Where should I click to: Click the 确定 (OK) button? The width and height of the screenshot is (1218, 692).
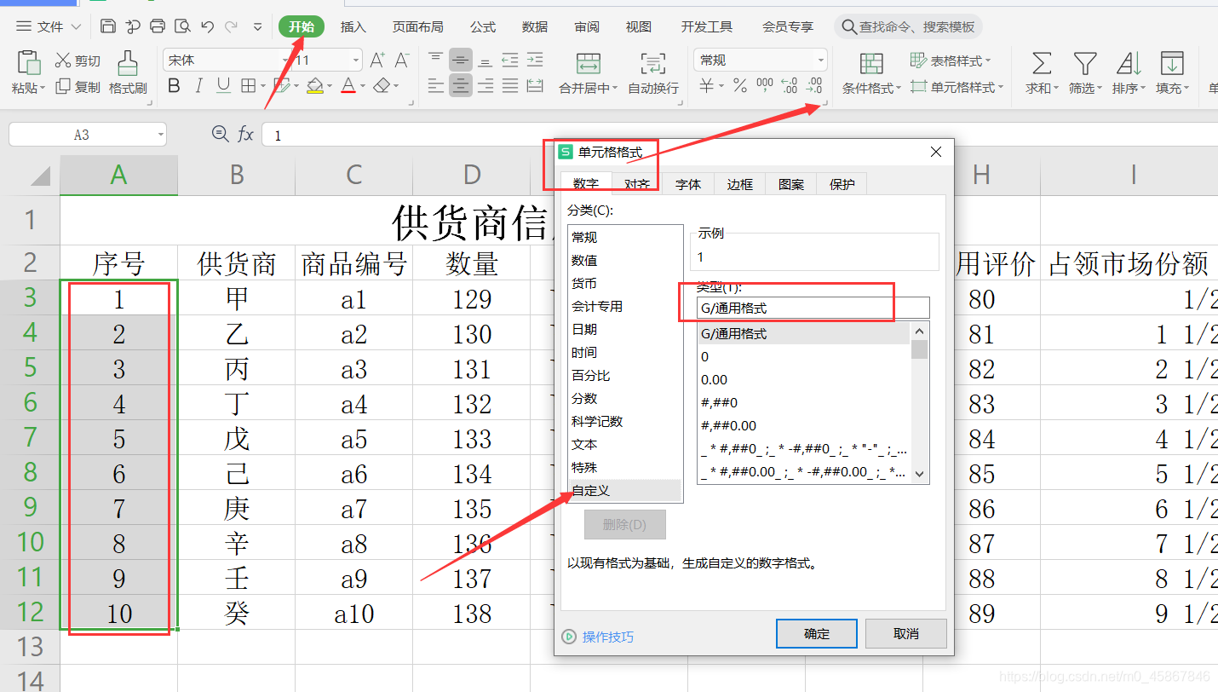click(x=817, y=633)
